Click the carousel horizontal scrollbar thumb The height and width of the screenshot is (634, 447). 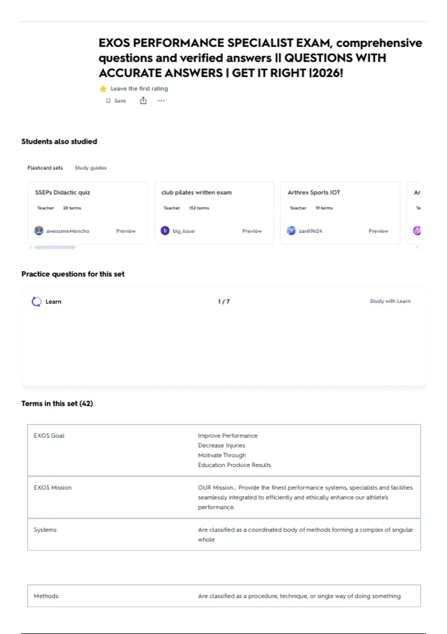(x=55, y=247)
